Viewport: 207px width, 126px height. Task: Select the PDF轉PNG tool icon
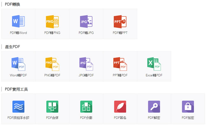[x=52, y=22]
